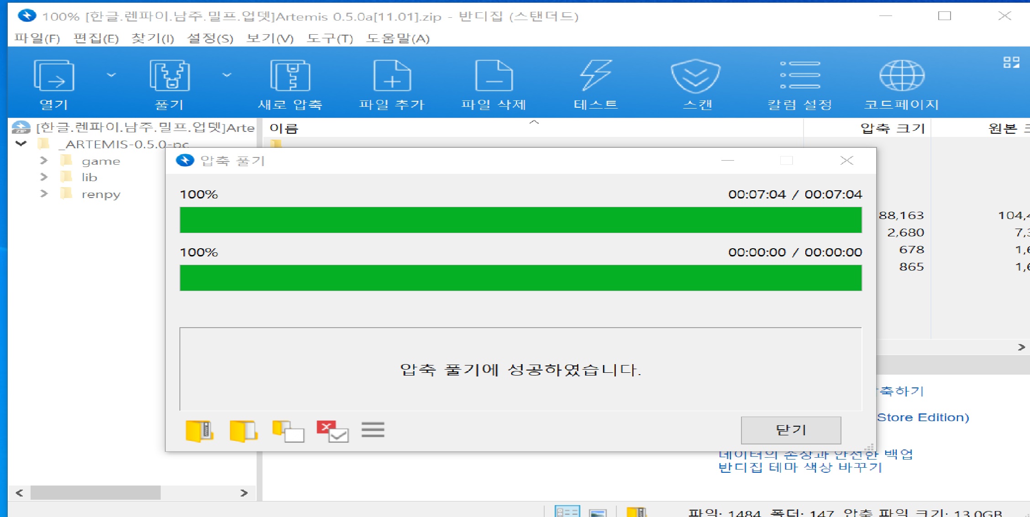Open the hamburger menu in the extract dialog
This screenshot has width=1030, height=517.
point(373,430)
